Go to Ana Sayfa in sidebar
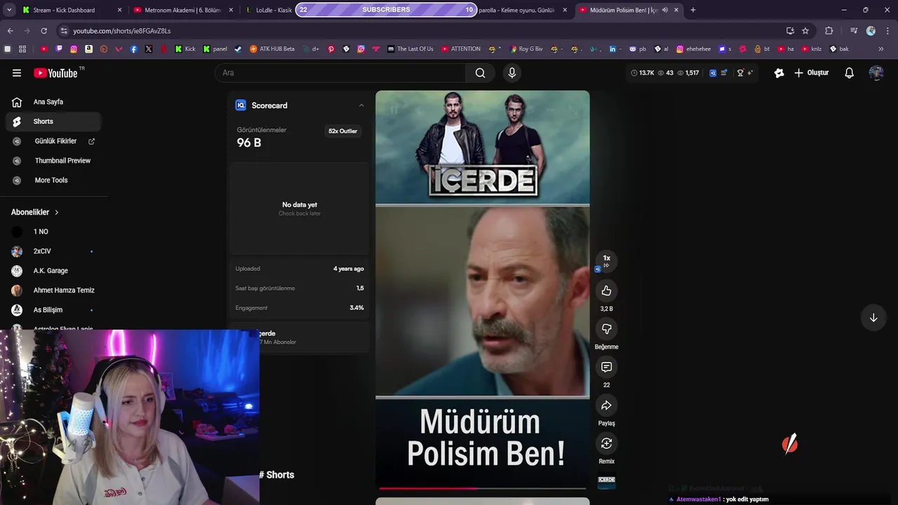The width and height of the screenshot is (898, 505). click(x=54, y=102)
